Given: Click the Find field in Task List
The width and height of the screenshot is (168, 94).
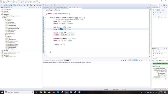Looking at the screenshot, I should (x=156, y=17).
